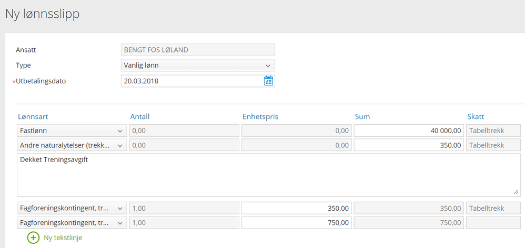Open the Fastlønn wage type dropdown
This screenshot has height=248, width=525.
pos(72,131)
